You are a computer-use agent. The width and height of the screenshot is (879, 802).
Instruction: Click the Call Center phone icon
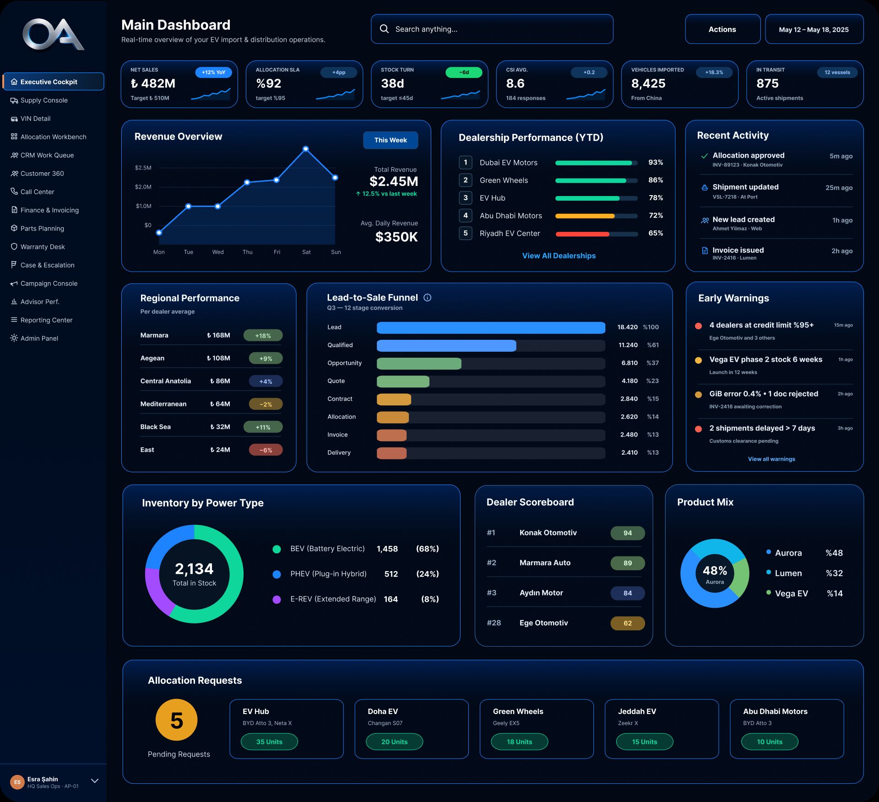[x=14, y=191]
